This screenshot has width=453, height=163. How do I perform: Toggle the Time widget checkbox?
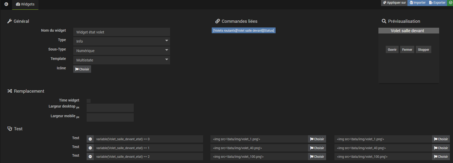(89, 101)
